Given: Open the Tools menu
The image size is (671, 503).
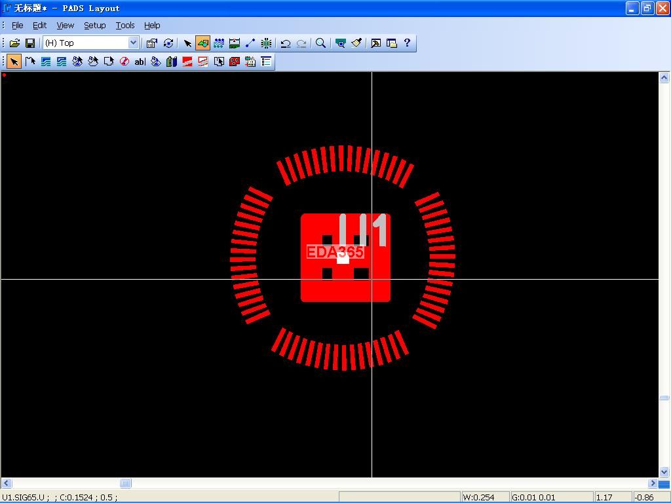Looking at the screenshot, I should pyautogui.click(x=125, y=25).
